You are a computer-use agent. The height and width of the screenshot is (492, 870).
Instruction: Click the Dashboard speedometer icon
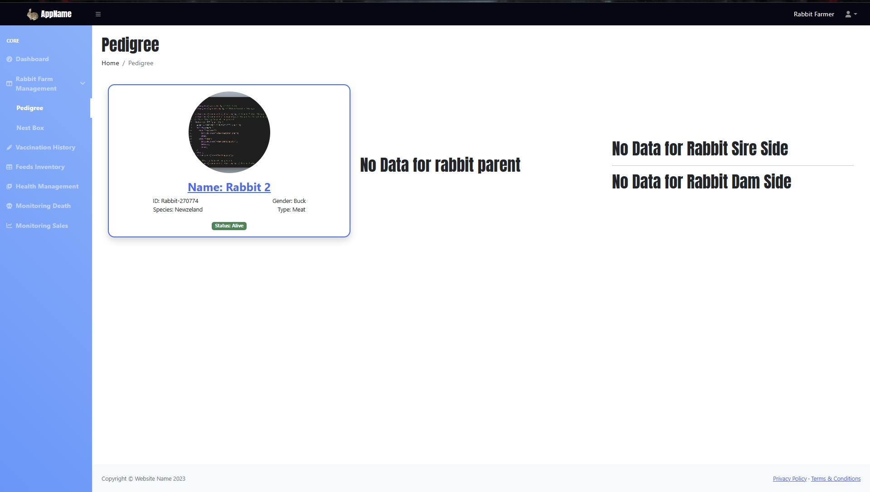pos(9,59)
